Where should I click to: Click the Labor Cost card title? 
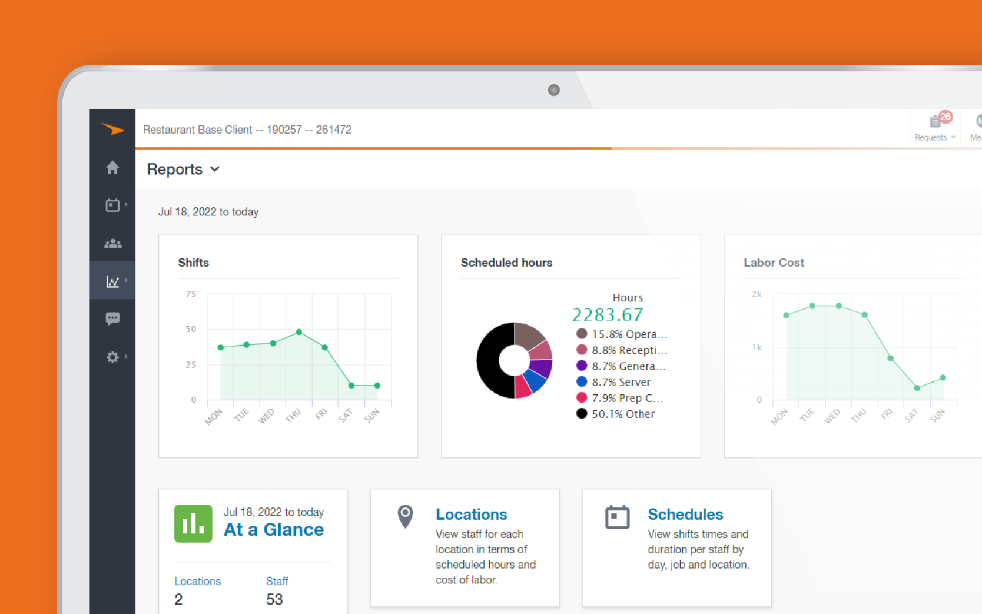774,263
